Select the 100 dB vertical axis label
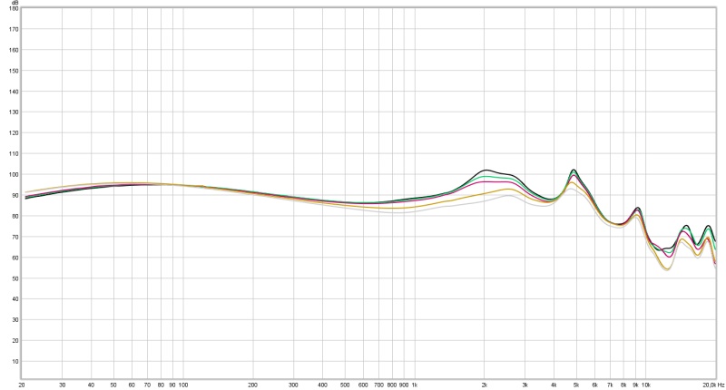726x390 pixels. [x=13, y=174]
